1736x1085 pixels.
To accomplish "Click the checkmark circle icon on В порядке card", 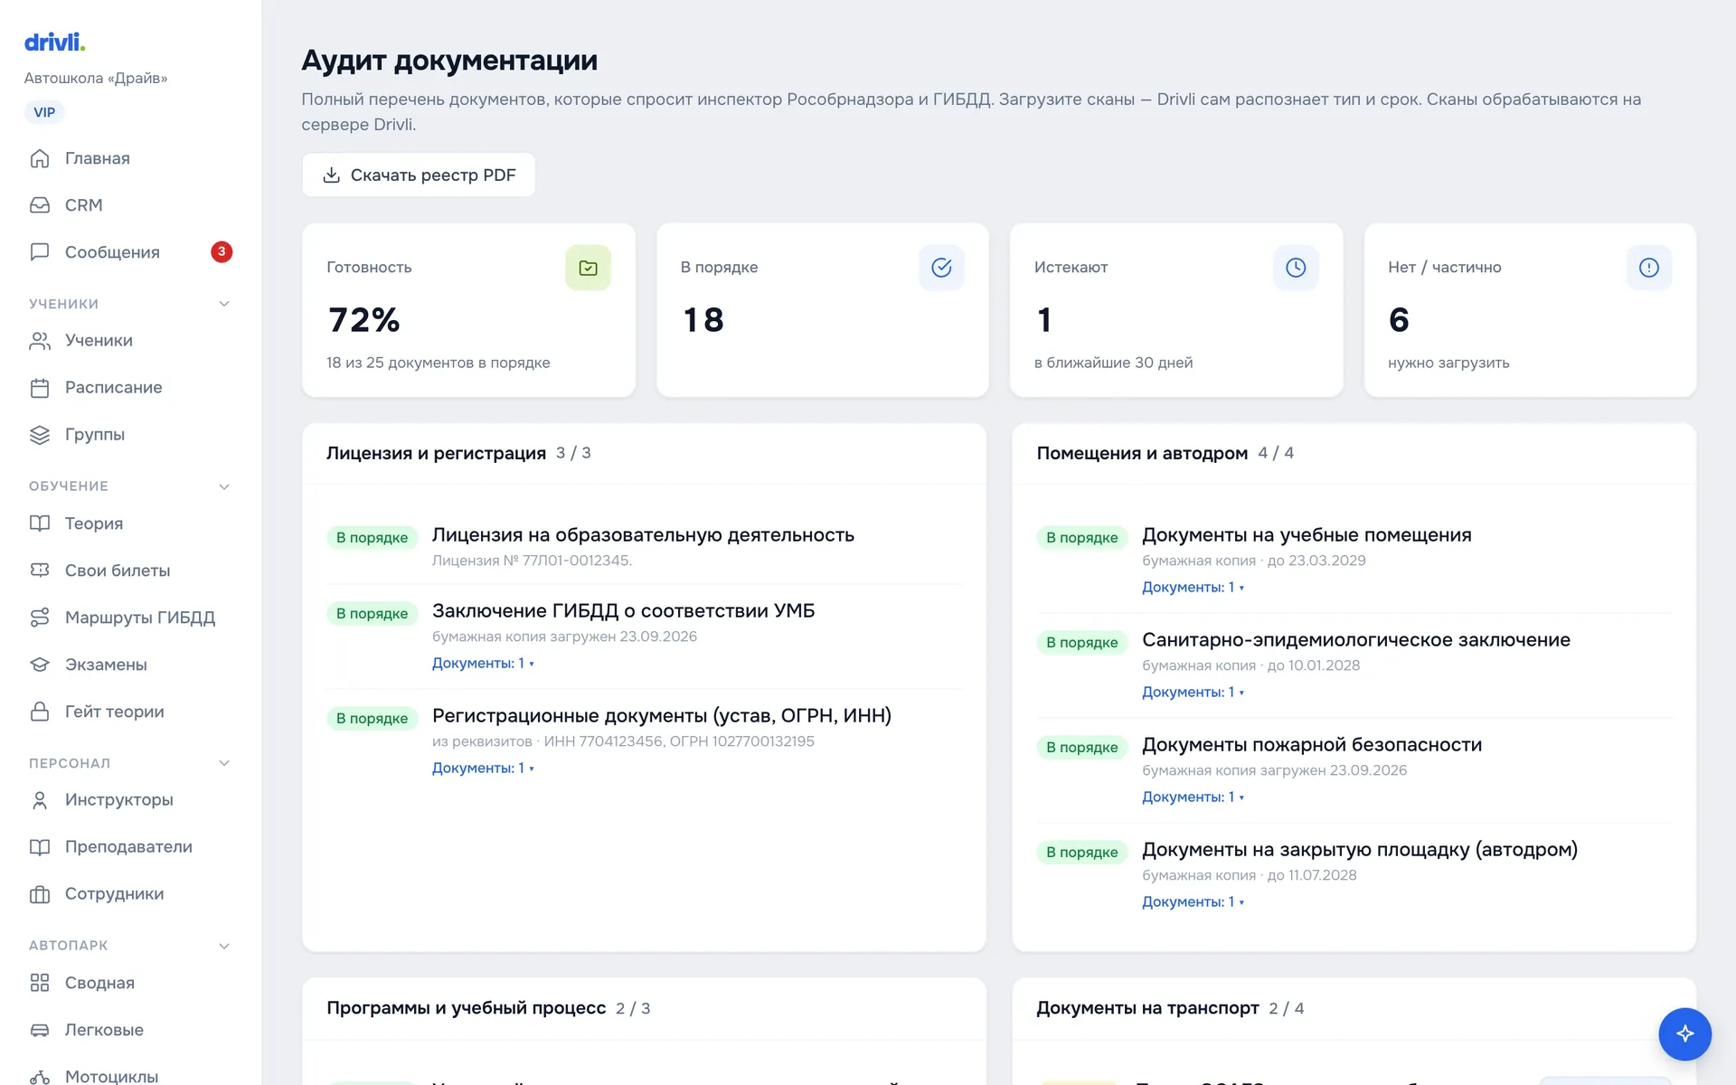I will (941, 268).
